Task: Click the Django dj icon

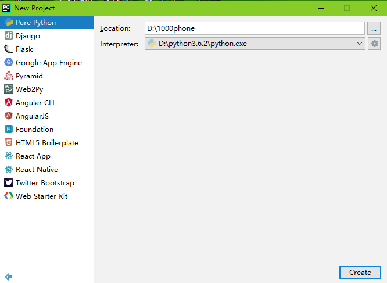Action: (x=9, y=36)
